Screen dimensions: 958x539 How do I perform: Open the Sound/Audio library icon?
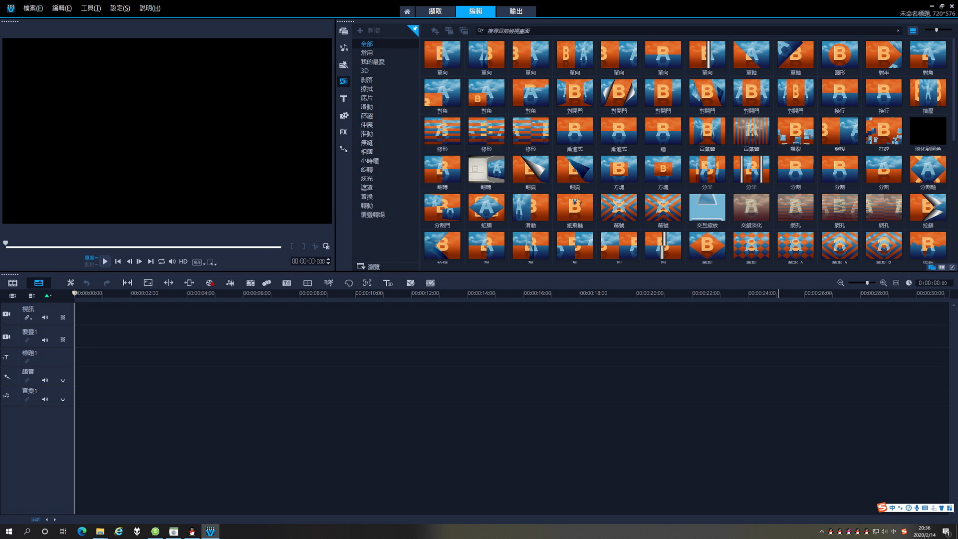tap(343, 48)
